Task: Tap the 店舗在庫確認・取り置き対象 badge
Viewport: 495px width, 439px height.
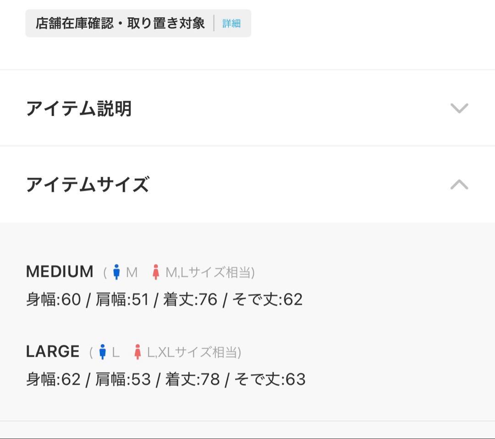Action: pyautogui.click(x=120, y=23)
